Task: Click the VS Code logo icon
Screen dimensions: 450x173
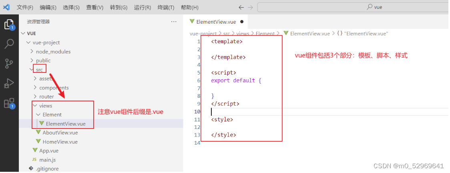Action: [x=6, y=7]
